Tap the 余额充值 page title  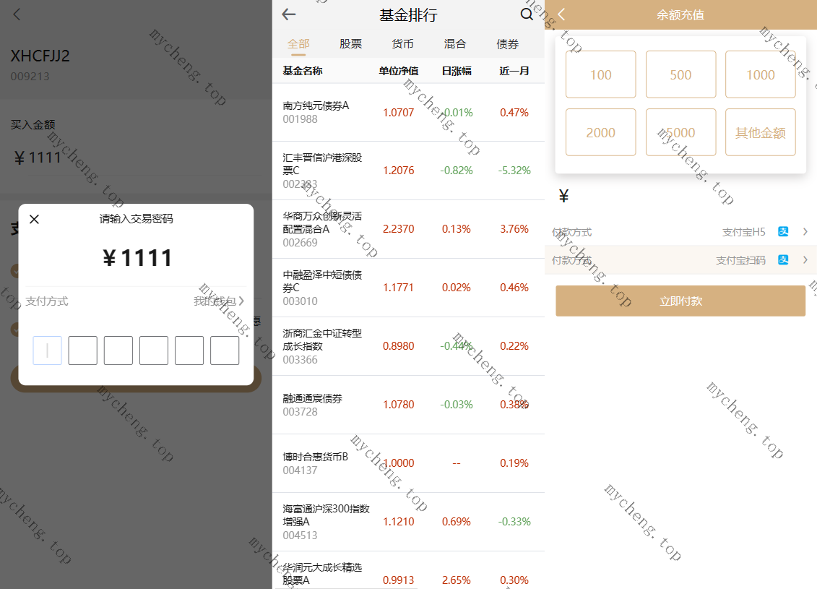point(680,15)
